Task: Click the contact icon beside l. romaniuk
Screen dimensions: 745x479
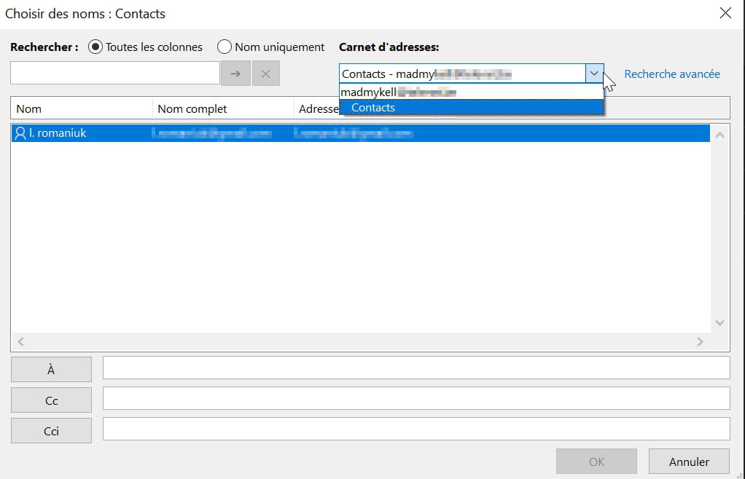Action: point(20,133)
